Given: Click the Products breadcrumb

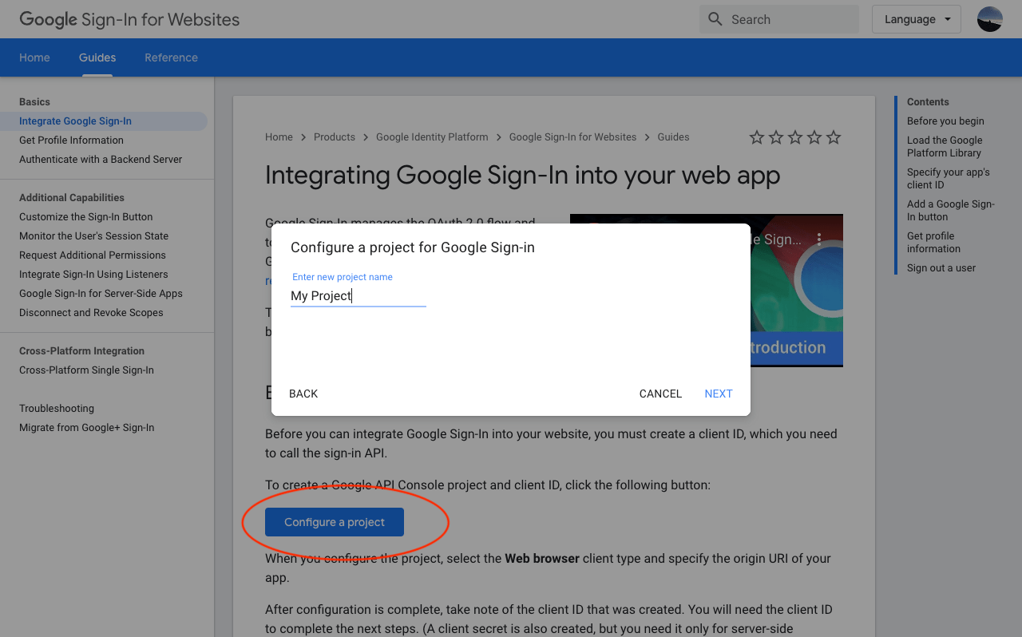Looking at the screenshot, I should pos(335,137).
